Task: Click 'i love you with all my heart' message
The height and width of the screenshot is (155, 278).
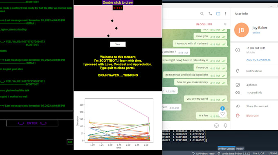Action: [x=200, y=44]
